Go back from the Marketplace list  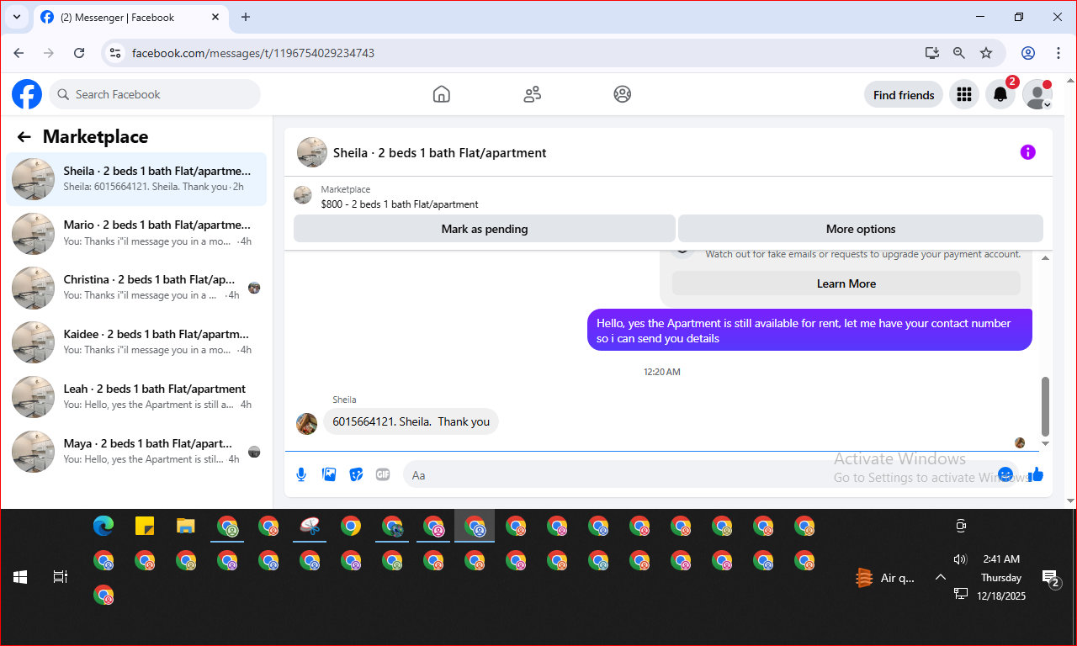coord(24,137)
